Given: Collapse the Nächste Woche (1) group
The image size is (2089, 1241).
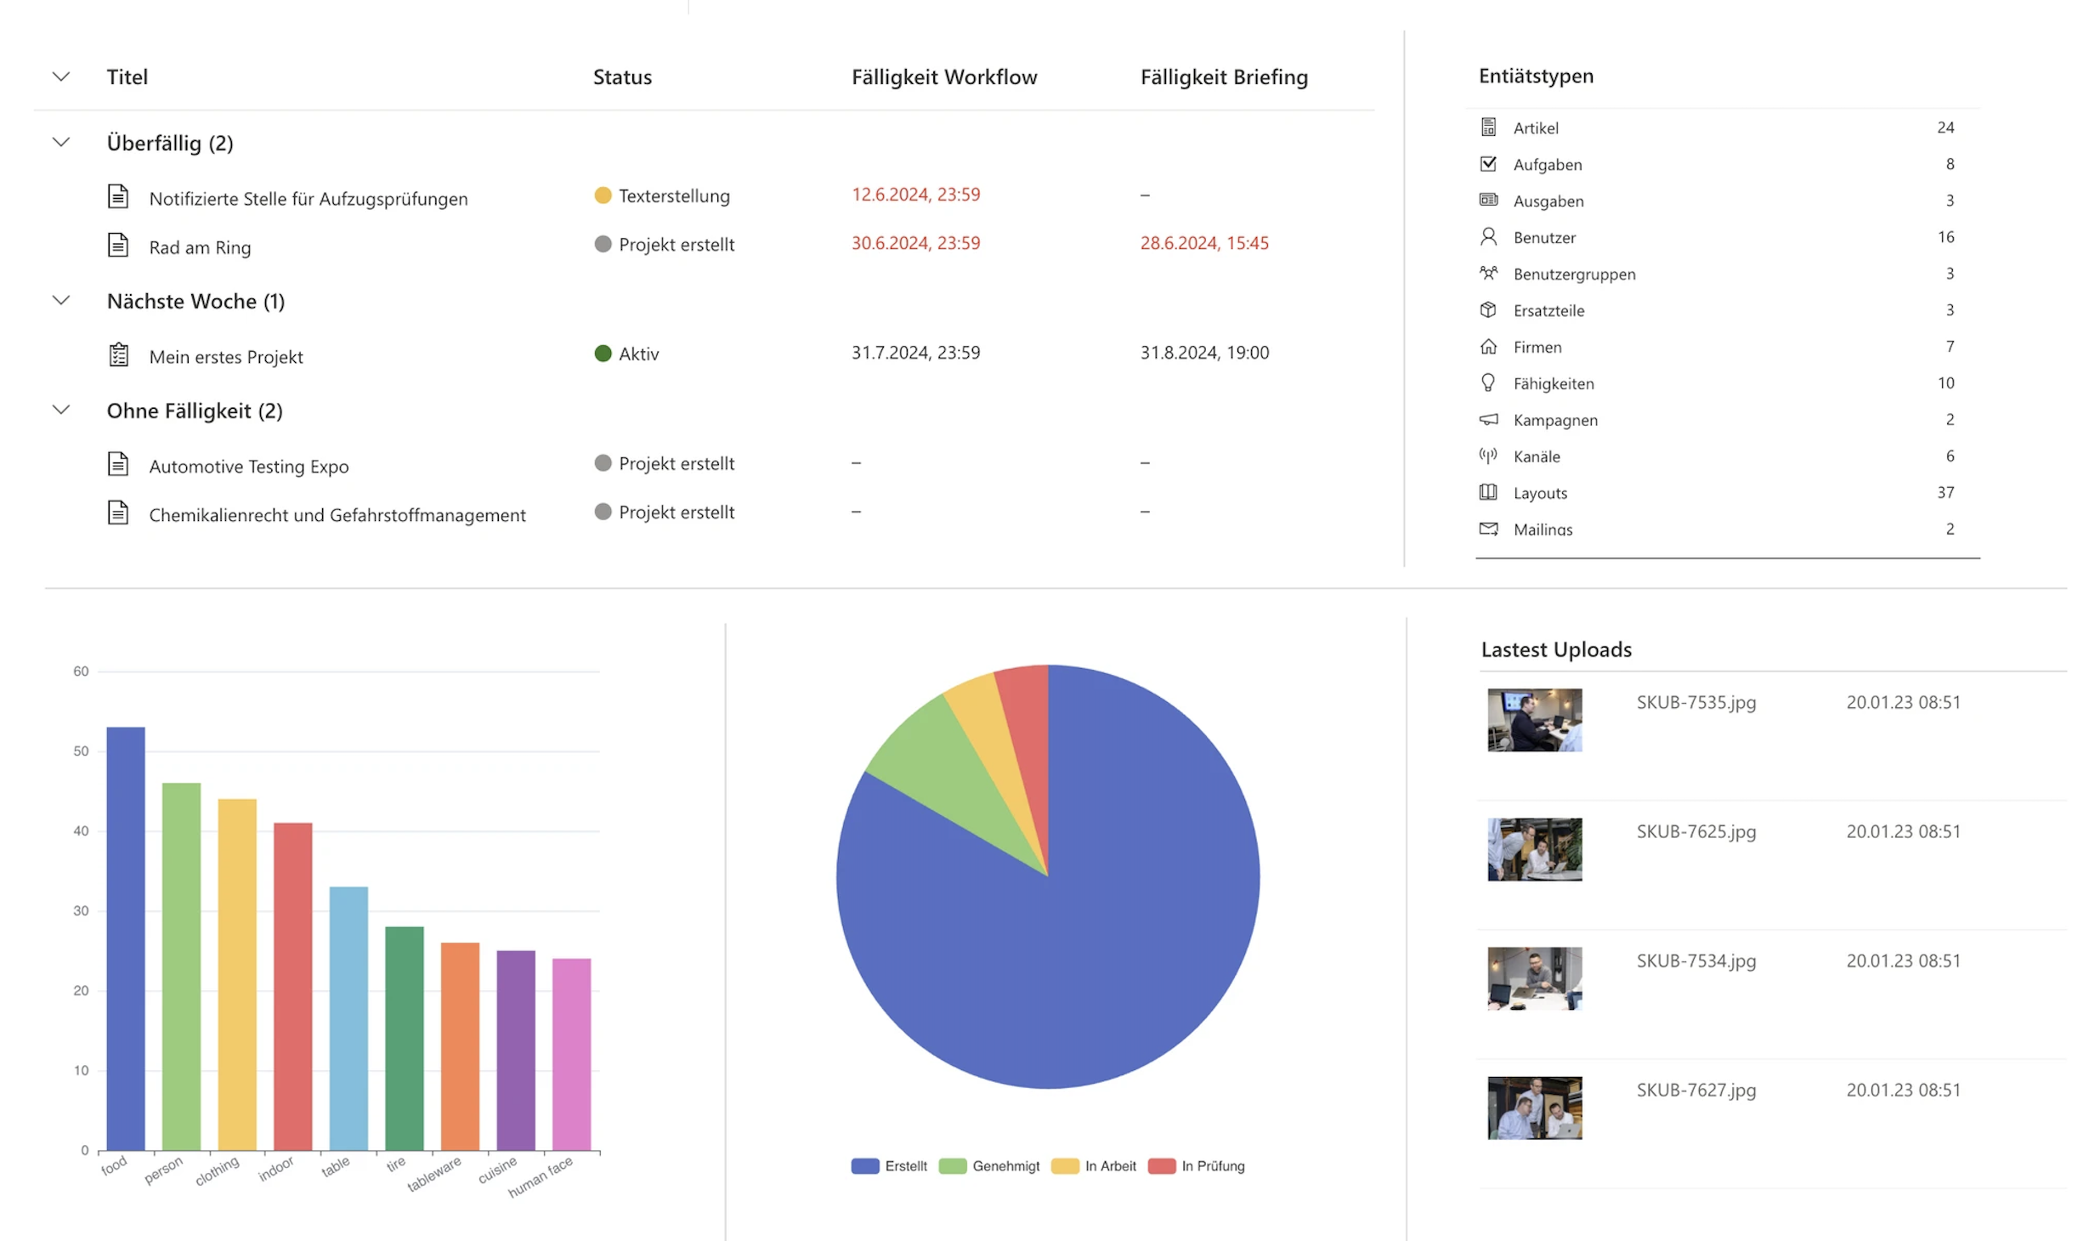Looking at the screenshot, I should pyautogui.click(x=61, y=300).
